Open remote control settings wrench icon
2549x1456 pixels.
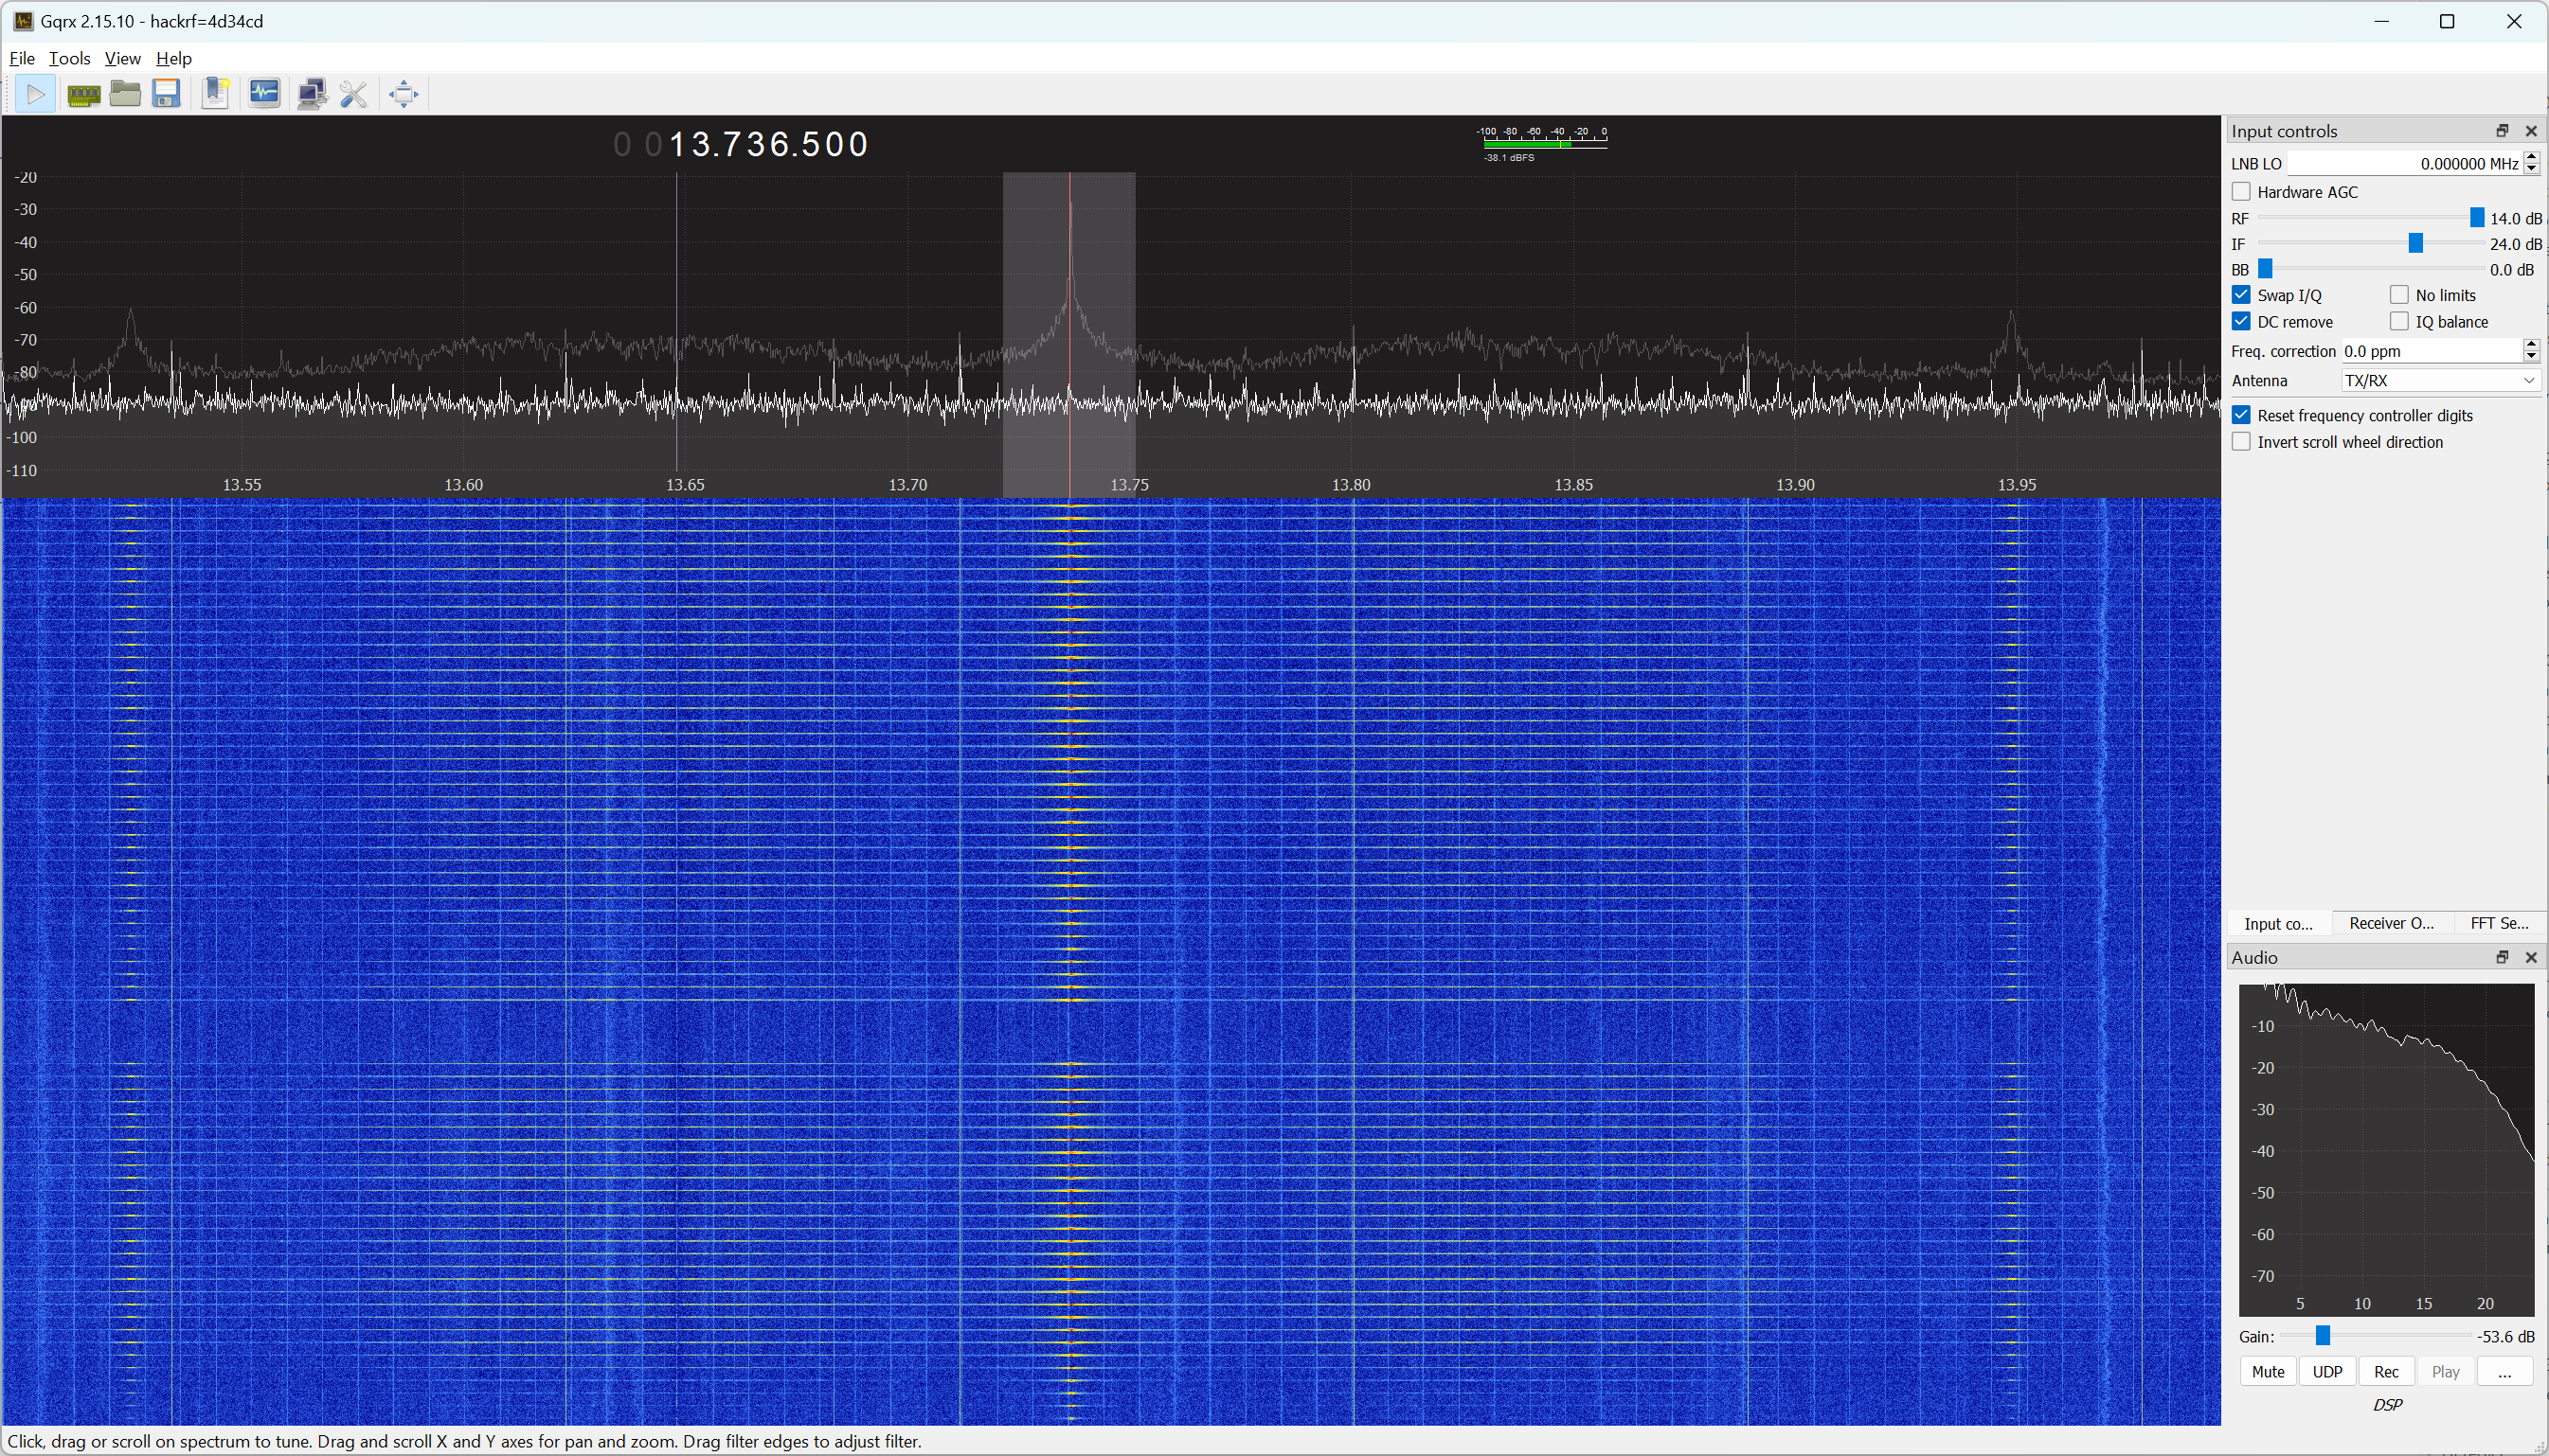[x=354, y=94]
